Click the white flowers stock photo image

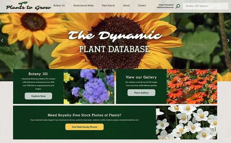tap(186, 123)
